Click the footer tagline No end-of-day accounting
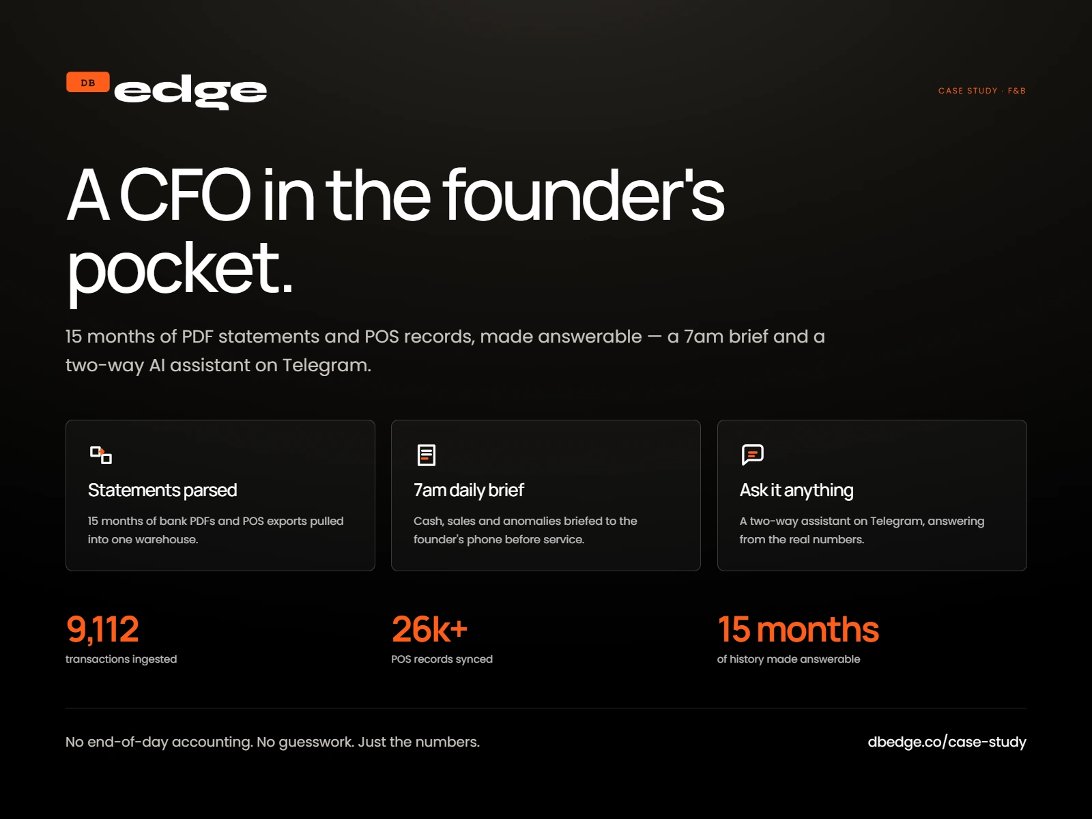Image resolution: width=1092 pixels, height=819 pixels. coord(272,742)
